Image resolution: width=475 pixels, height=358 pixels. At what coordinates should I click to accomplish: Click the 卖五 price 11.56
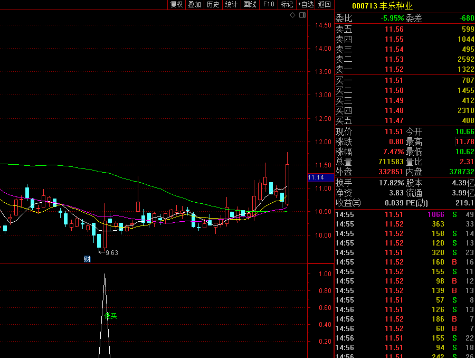coord(394,29)
